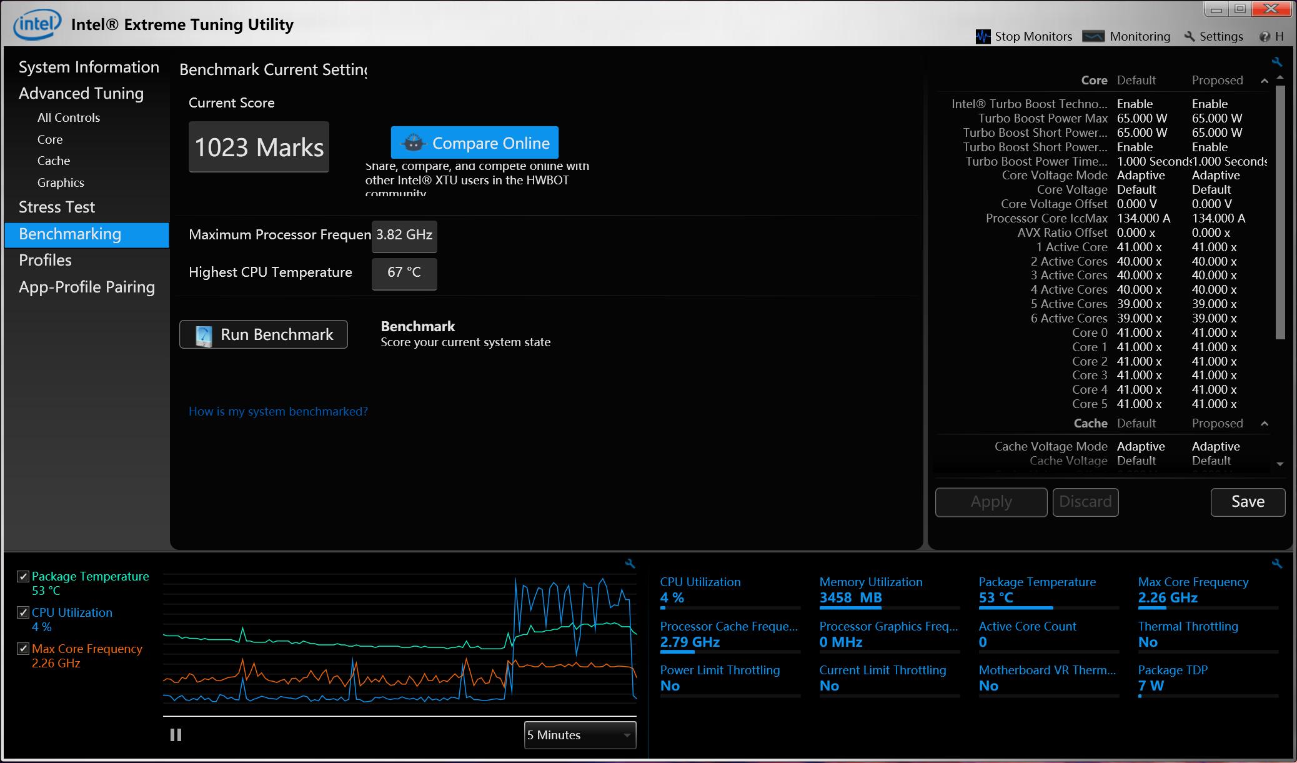The height and width of the screenshot is (763, 1297).
Task: Disable the Max Core Frequency checkbox
Action: pos(23,649)
